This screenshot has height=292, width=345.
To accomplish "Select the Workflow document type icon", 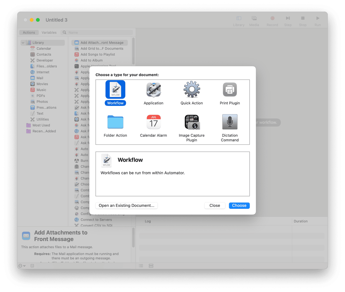I will pos(115,89).
